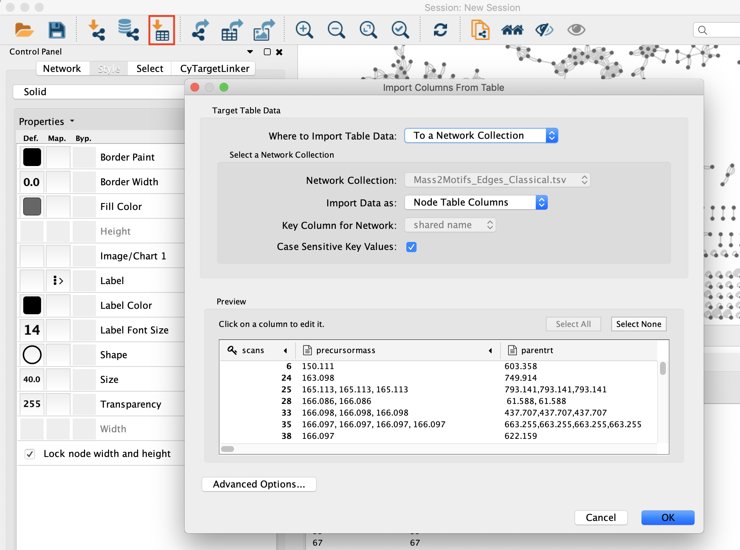This screenshot has width=740, height=550.
Task: Click Import Network from Database icon
Action: coord(128,30)
